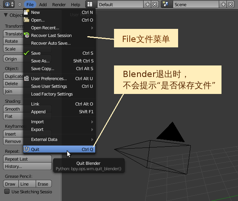The height and width of the screenshot is (201, 238).
Task: Click the Join button
Action: (13, 91)
